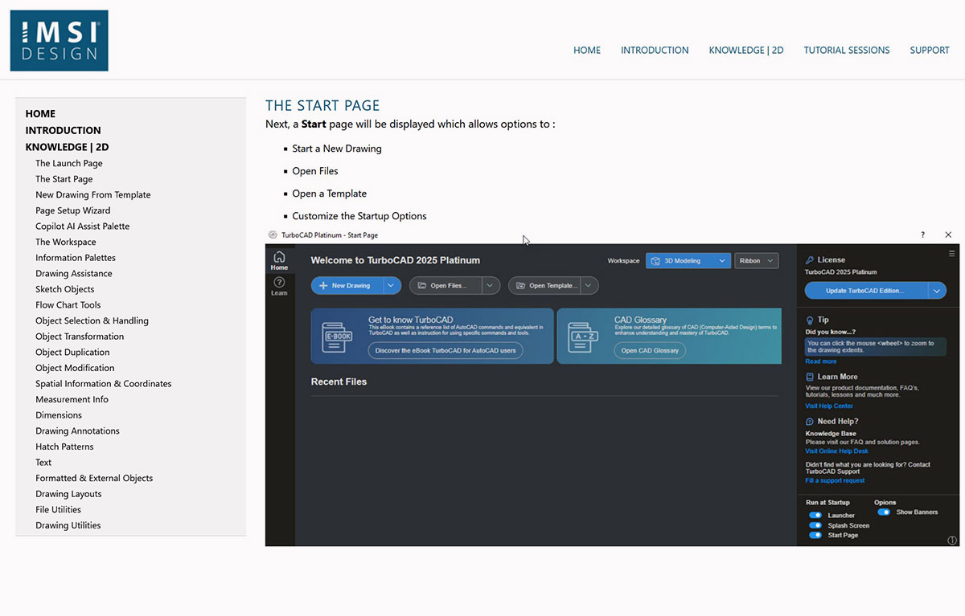
Task: Click Open CAD Glossary button
Action: point(650,350)
